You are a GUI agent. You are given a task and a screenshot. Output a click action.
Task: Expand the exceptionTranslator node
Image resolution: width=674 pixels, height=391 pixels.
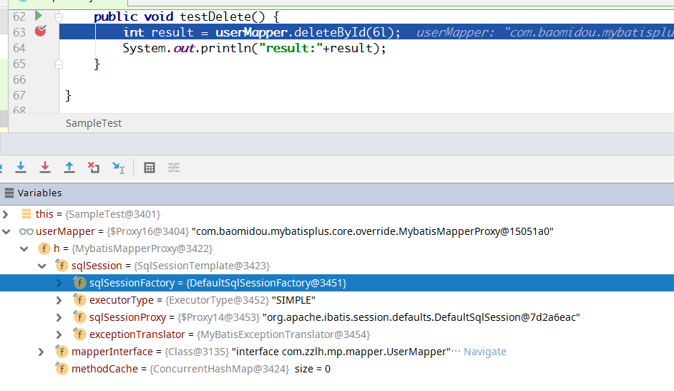(59, 334)
